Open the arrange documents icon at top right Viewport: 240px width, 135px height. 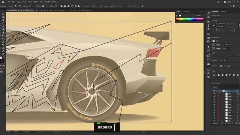pos(225,2)
